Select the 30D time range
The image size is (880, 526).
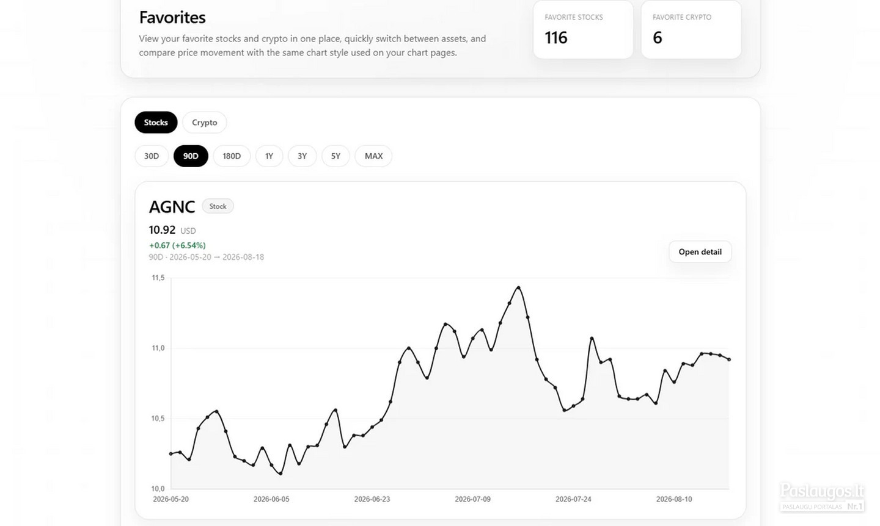point(152,156)
